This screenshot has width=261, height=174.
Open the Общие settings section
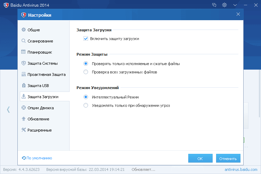pyautogui.click(x=43, y=30)
